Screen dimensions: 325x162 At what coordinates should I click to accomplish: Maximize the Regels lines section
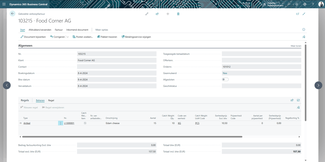tap(298, 100)
